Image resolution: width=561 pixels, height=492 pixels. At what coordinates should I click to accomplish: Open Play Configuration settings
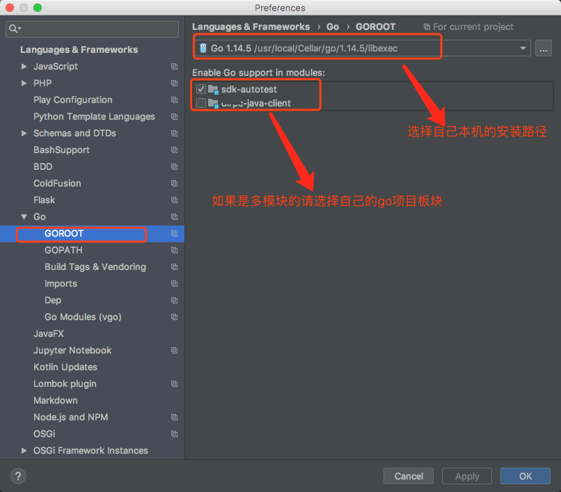click(72, 100)
